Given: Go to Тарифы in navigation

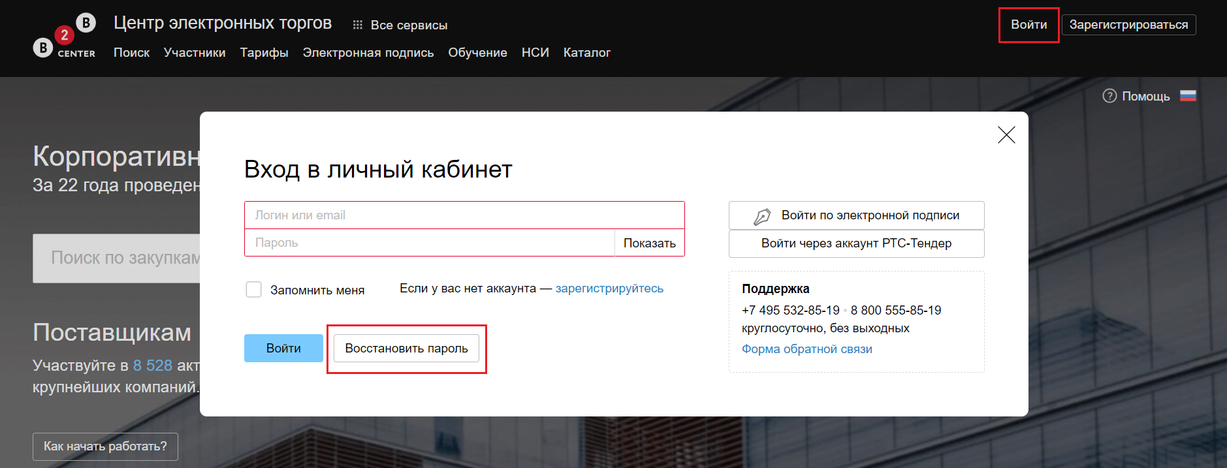Looking at the screenshot, I should [264, 53].
